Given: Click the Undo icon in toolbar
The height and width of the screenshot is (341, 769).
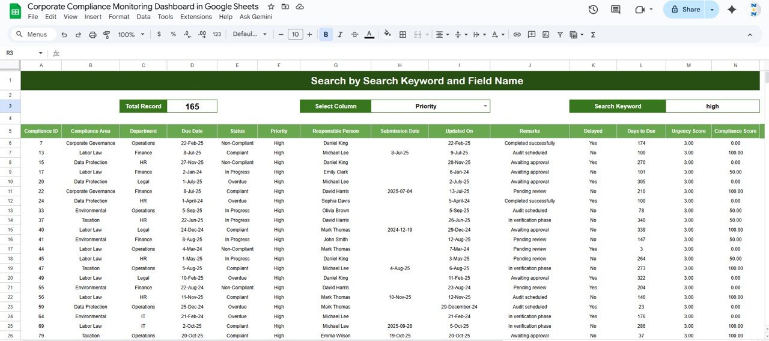Looking at the screenshot, I should [x=64, y=35].
